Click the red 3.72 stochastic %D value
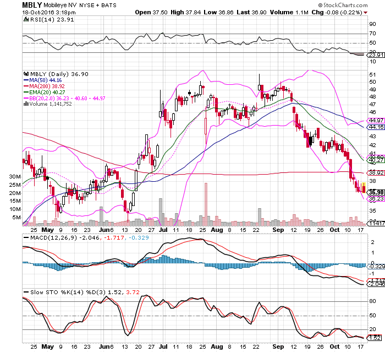Viewport: 385px width, 352px height. pyautogui.click(x=133, y=292)
